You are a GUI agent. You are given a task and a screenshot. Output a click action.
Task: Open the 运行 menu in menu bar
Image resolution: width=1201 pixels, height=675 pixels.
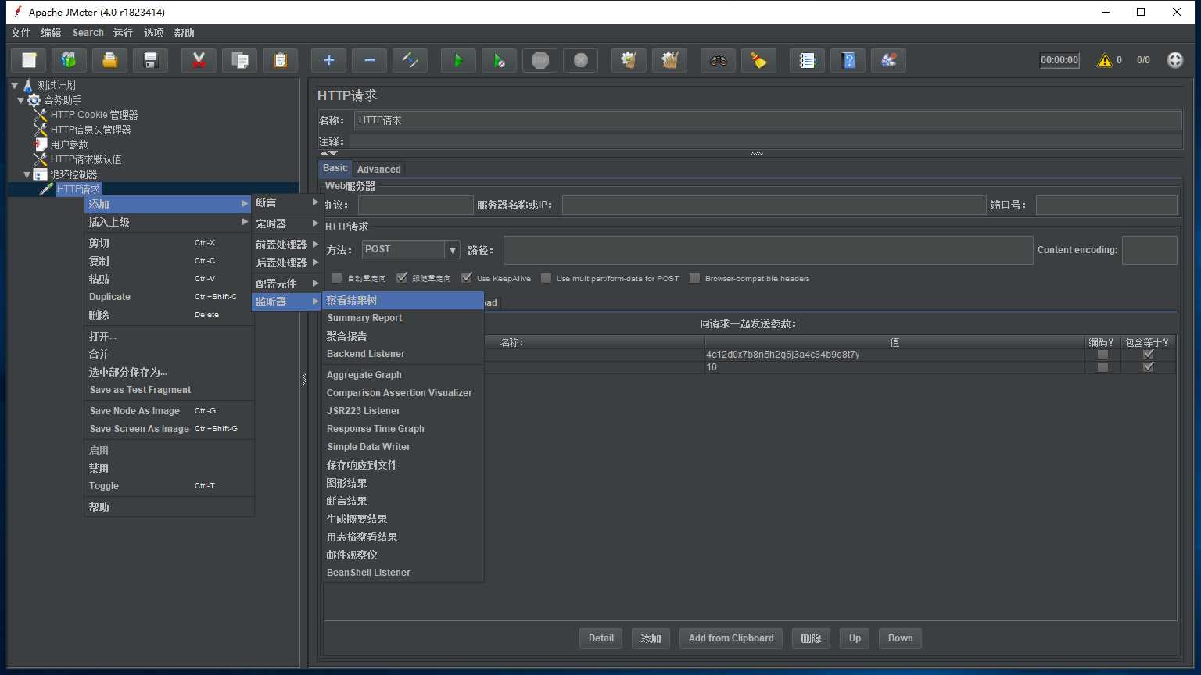click(x=123, y=33)
